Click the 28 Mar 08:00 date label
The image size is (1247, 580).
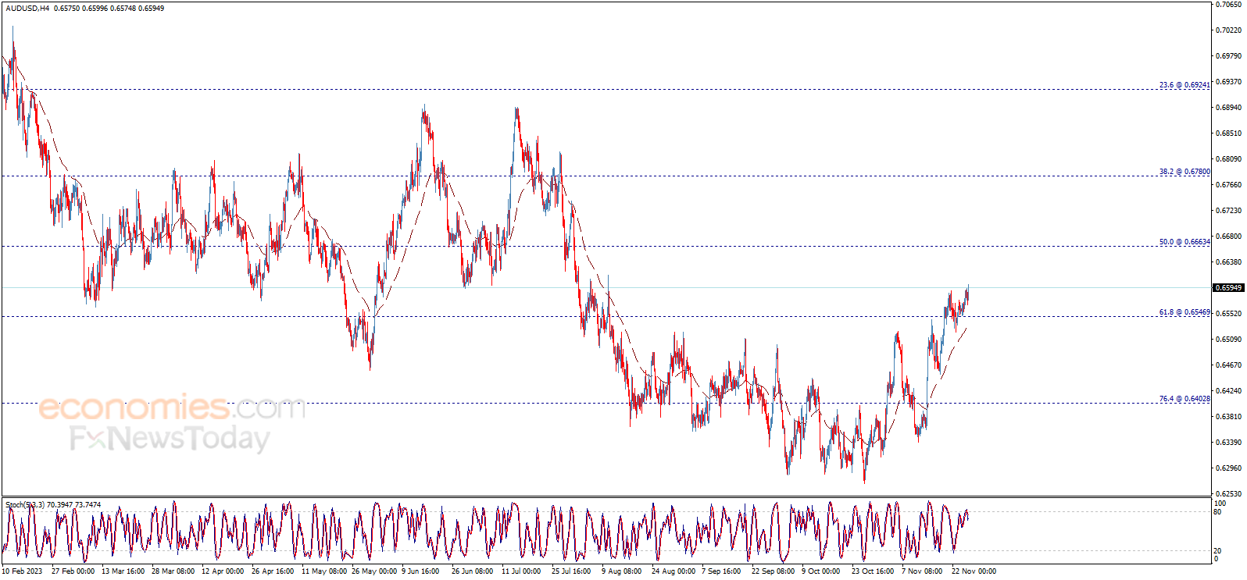pos(173,571)
